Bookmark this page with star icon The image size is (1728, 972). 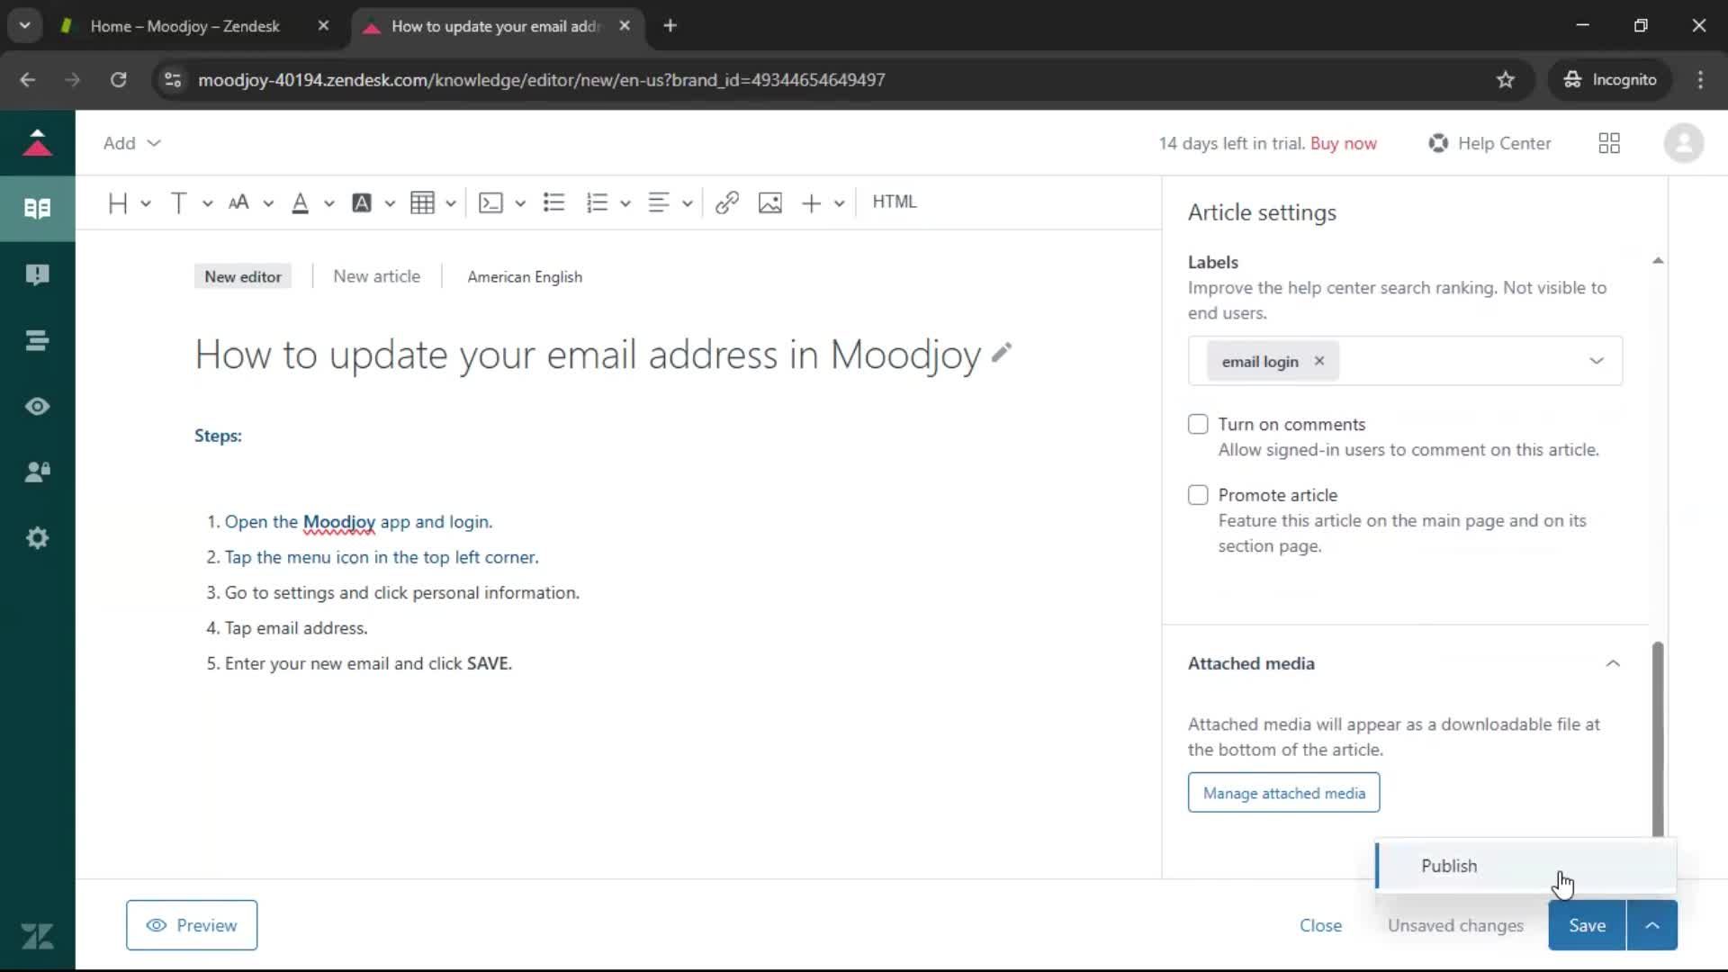point(1506,79)
